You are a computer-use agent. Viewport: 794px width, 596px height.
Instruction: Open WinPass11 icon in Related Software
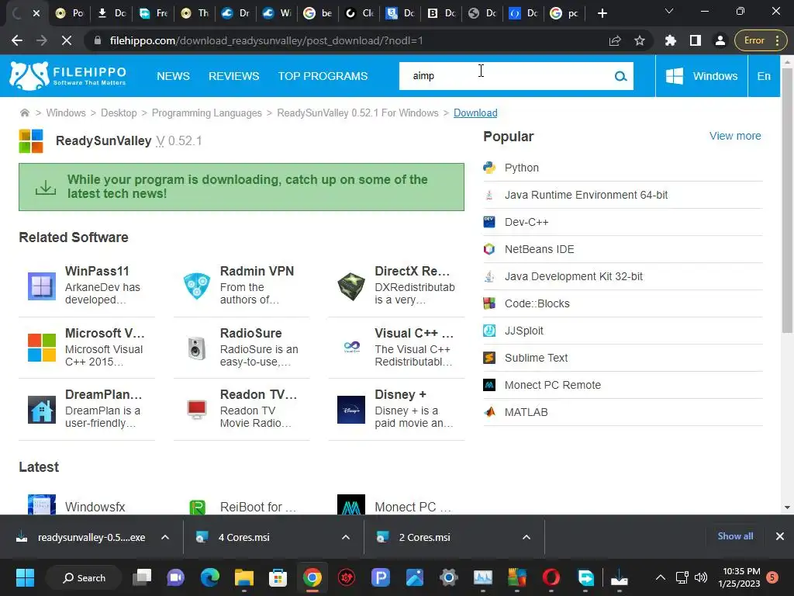(x=42, y=286)
